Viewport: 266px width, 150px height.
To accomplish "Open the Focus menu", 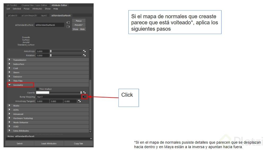I will point(27,9).
